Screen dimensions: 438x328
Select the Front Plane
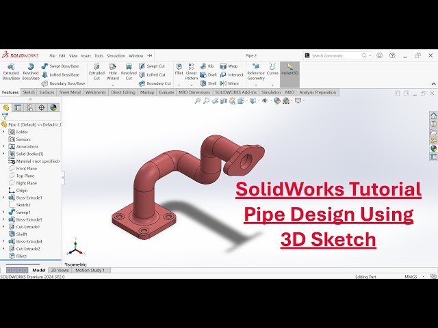coord(23,168)
